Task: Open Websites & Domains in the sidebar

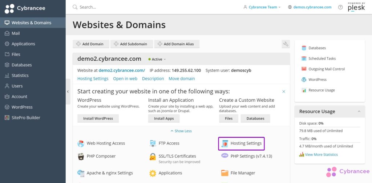Action: tap(33, 23)
